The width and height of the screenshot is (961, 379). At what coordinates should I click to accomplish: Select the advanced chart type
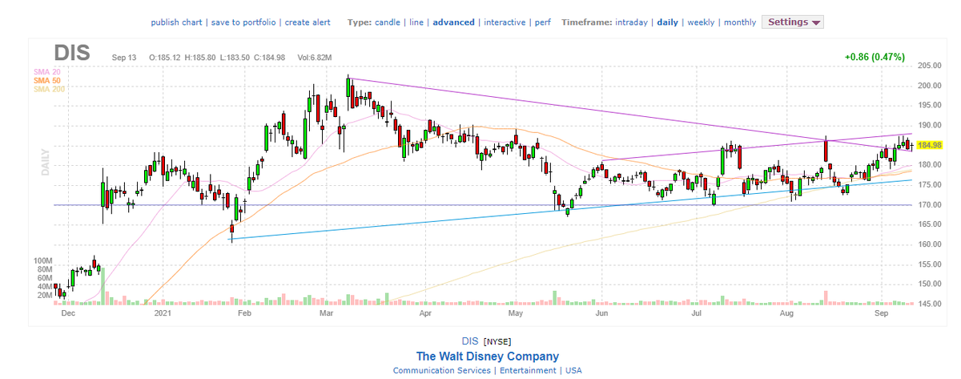453,22
